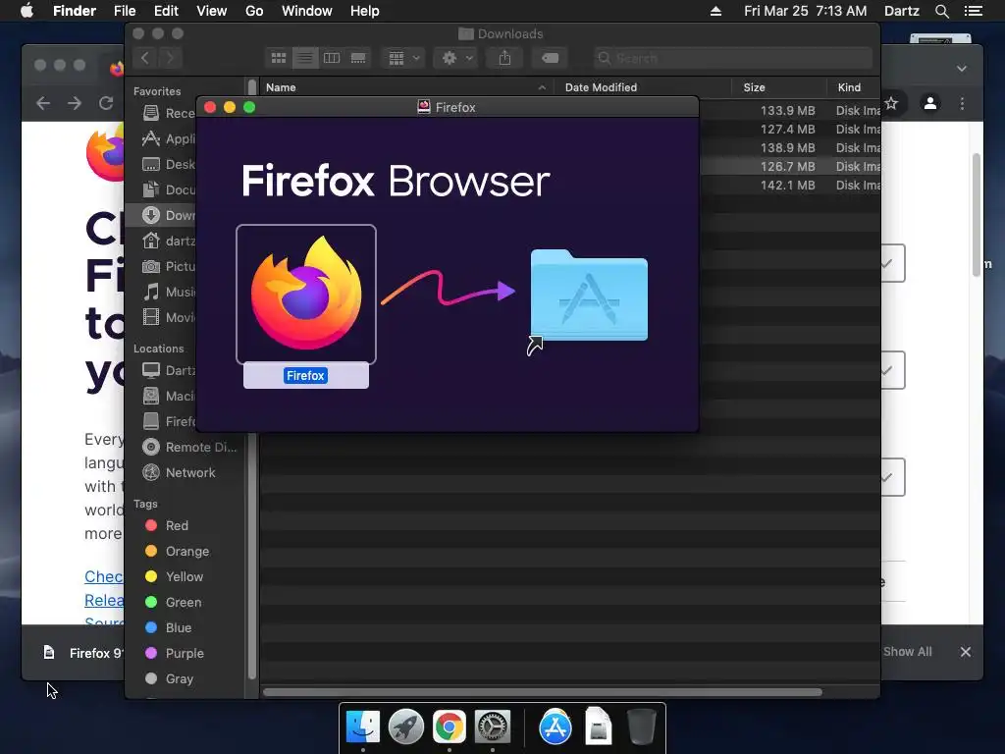1005x754 pixels.
Task: Select the Gray tag
Action: coord(169,678)
